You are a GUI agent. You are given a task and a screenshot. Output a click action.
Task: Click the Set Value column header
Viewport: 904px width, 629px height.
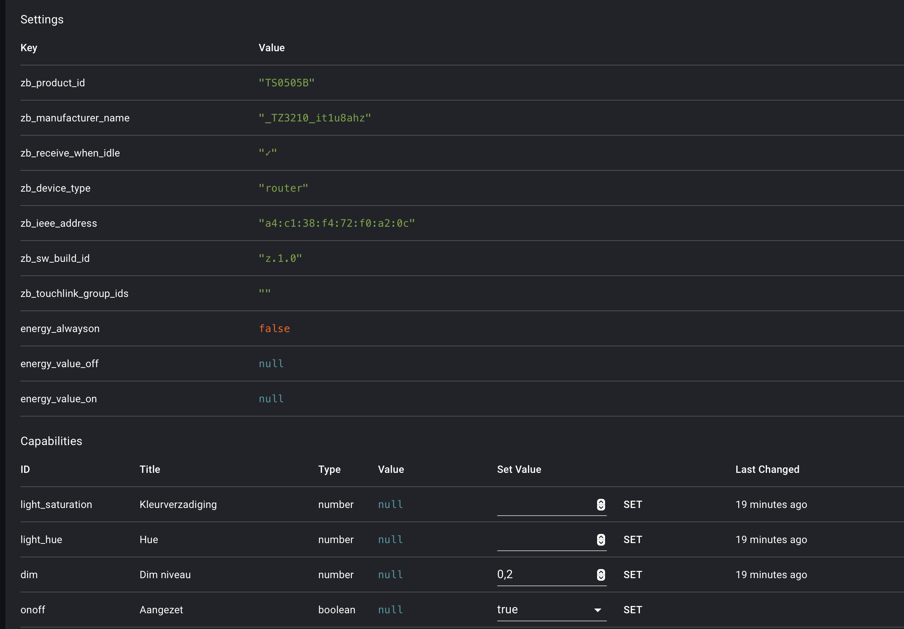[519, 470]
